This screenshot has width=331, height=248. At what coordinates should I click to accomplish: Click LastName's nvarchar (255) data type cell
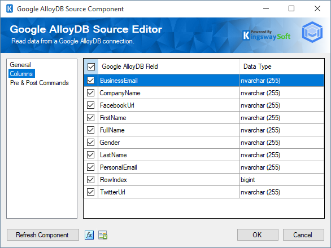282,155
